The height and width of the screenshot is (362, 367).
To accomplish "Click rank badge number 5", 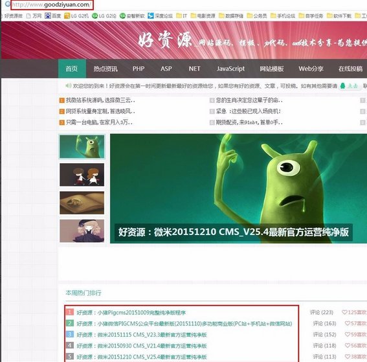I will click(69, 356).
